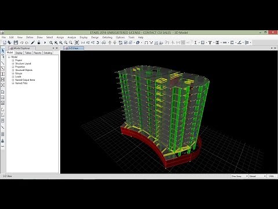Screen dimensions: 278x209
Task: Click the Set Display Options checkbox icon
Action: [x=126, y=42]
